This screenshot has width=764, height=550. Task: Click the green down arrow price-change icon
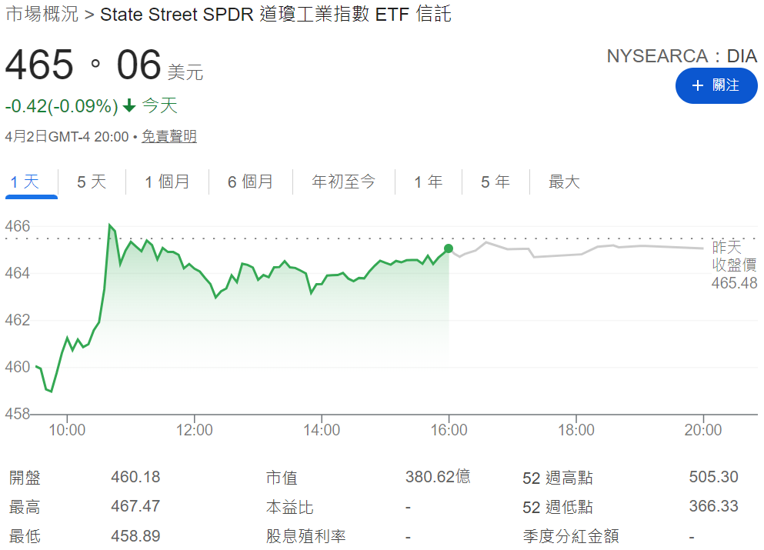(x=129, y=105)
